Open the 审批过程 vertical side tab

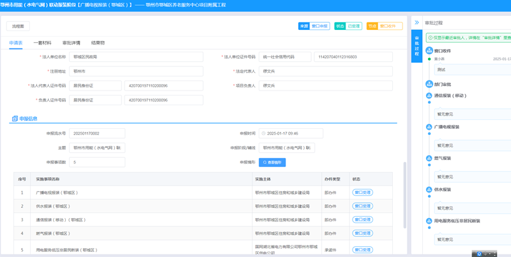click(416, 46)
